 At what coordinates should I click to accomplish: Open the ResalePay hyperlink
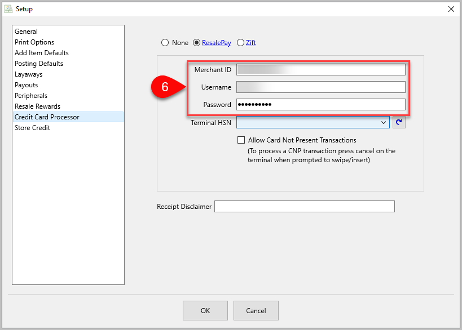(x=217, y=43)
